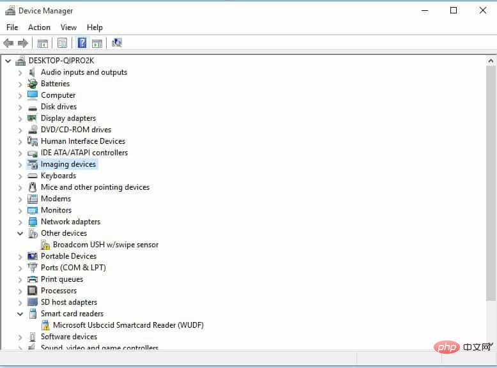
Task: Click Scan for hardware changes icon
Action: [x=117, y=43]
